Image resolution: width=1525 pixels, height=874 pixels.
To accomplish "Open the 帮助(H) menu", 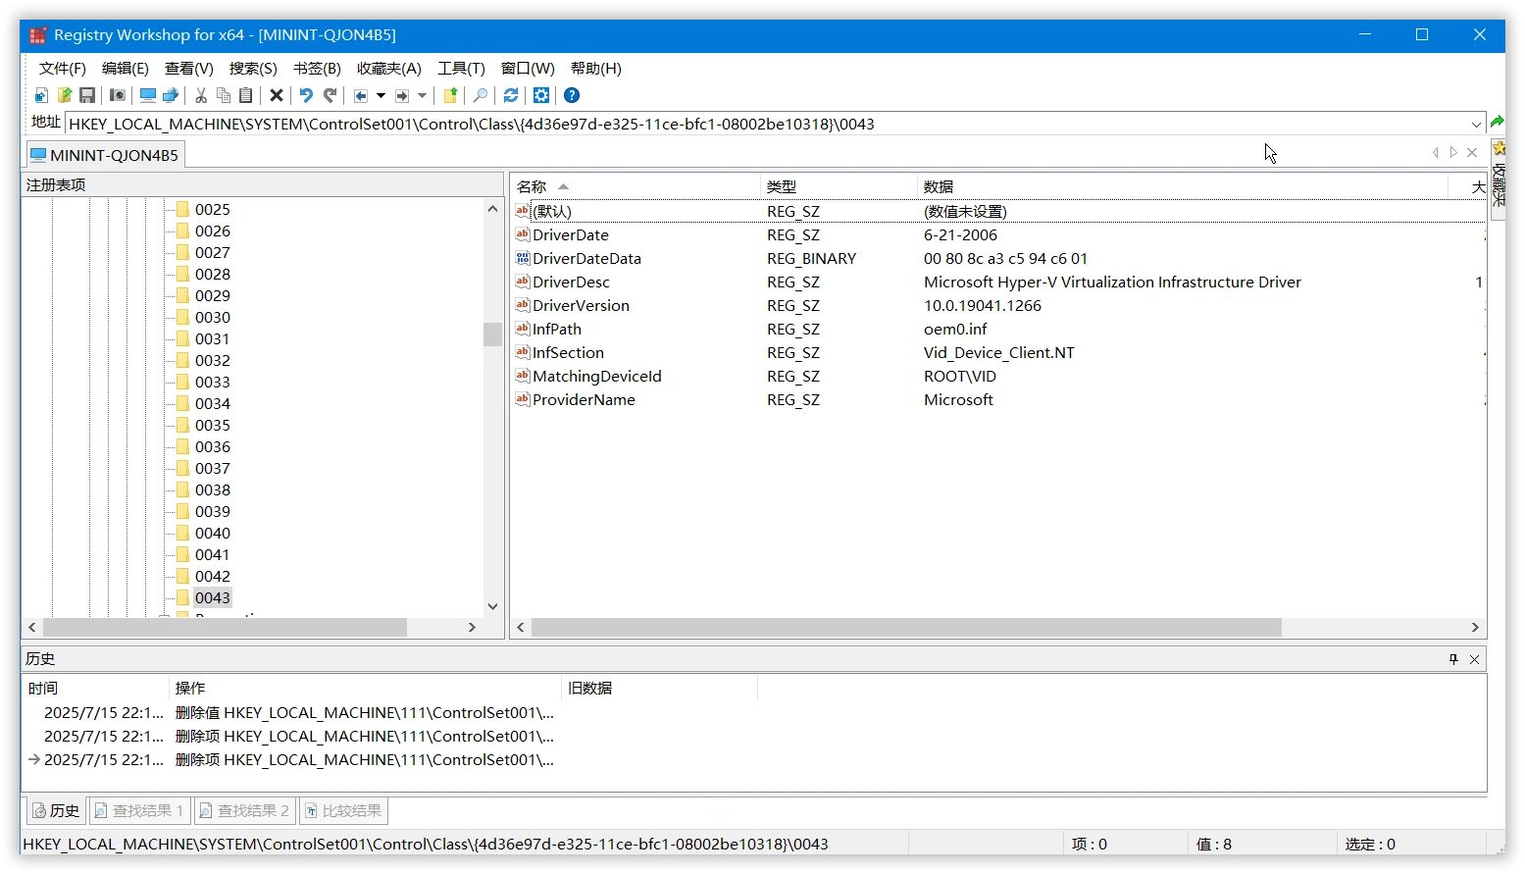I will 596,68.
